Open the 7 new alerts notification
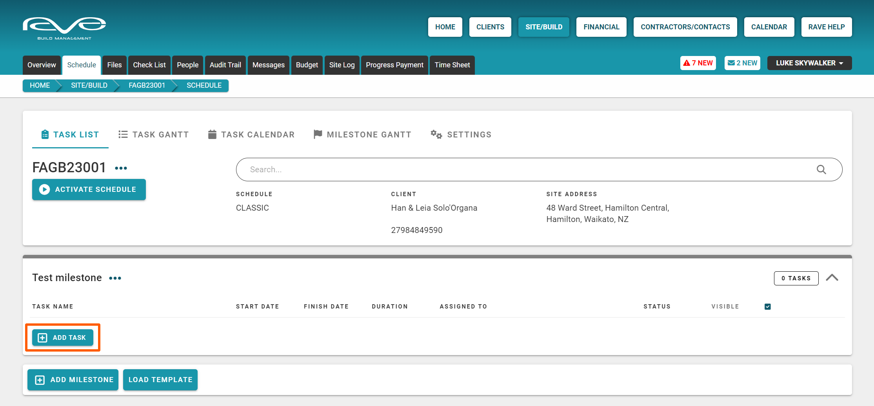The image size is (874, 406). (x=698, y=63)
